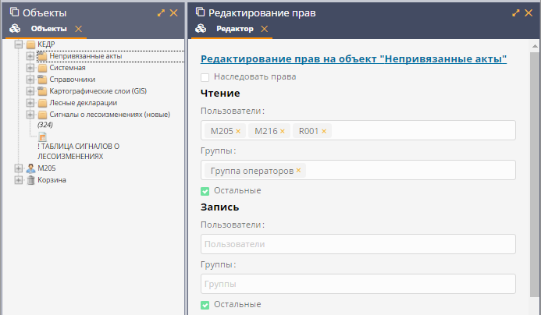Expand the rights editing panel to fullscreen

point(516,13)
